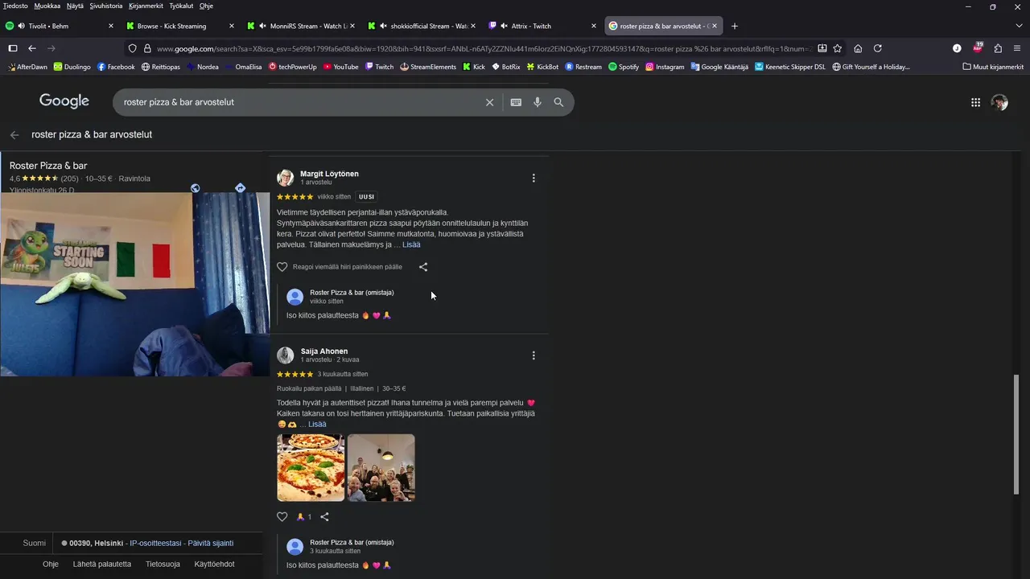Go back to the previous page

[x=32, y=48]
